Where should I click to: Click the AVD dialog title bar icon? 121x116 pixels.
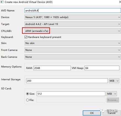(x=2, y=2)
